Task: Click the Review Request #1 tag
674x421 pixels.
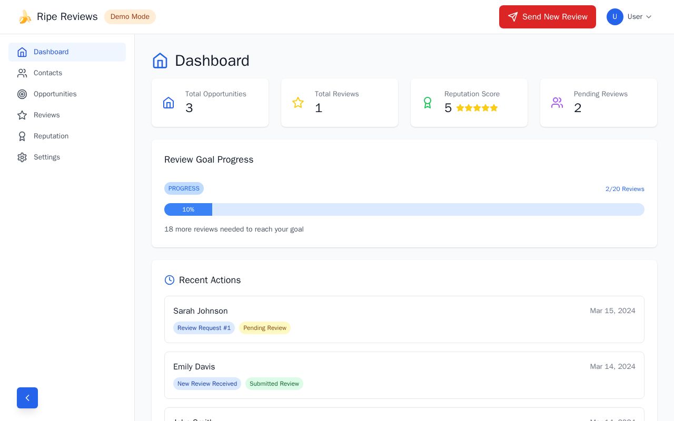Action: point(204,328)
